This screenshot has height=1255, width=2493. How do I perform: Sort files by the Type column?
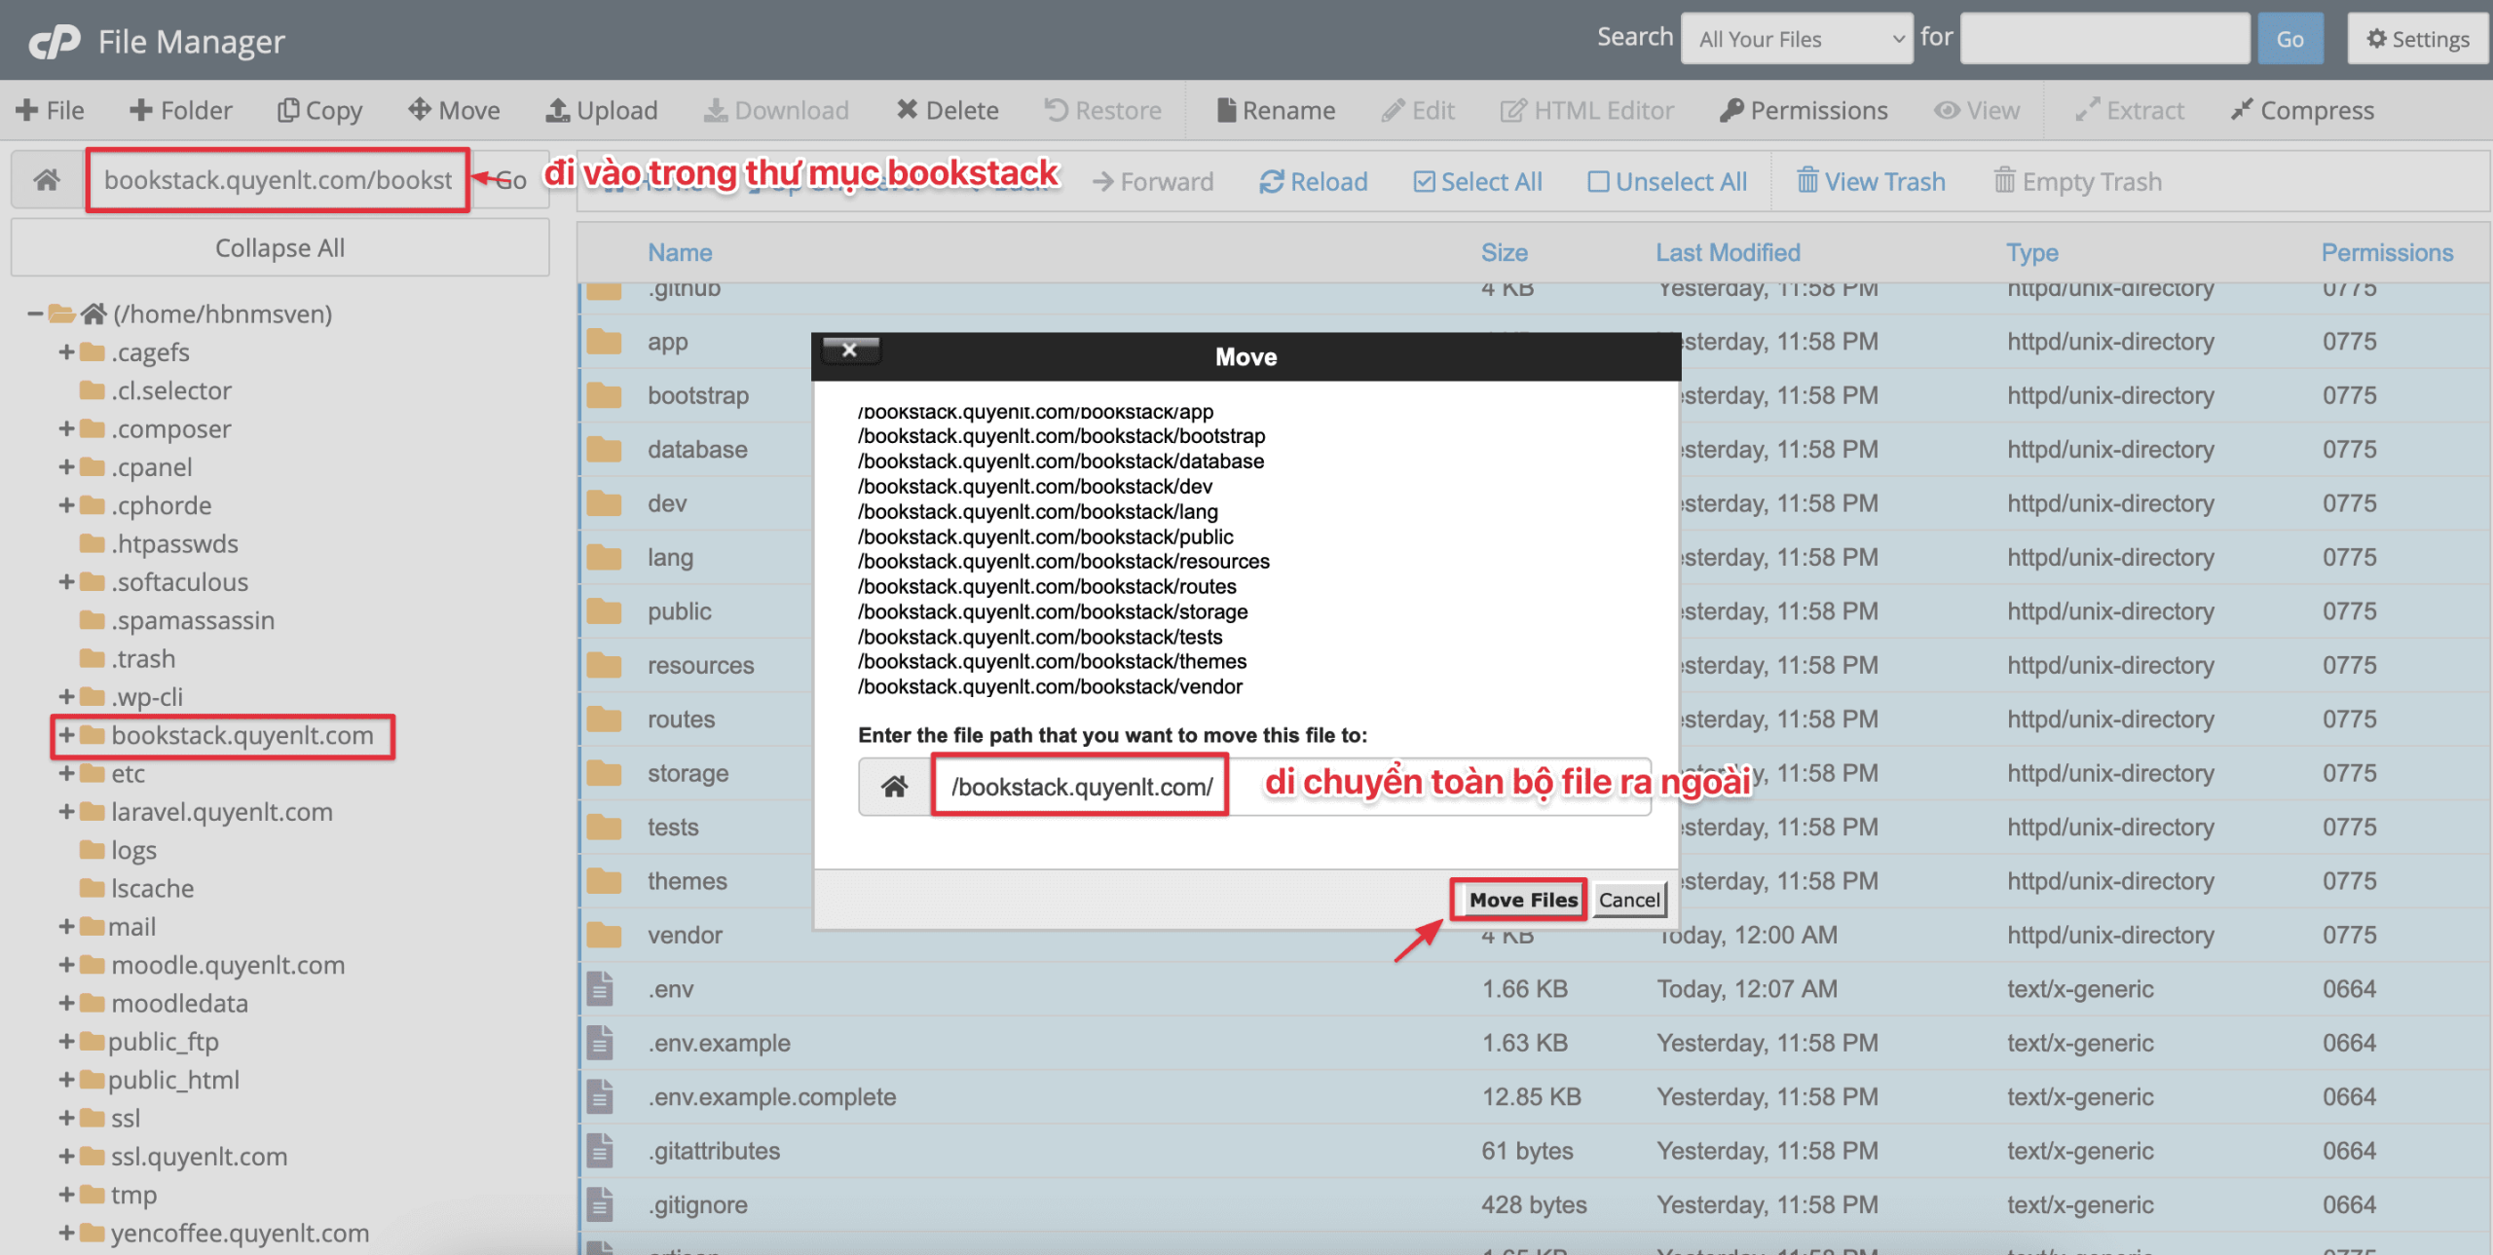tap(2032, 253)
